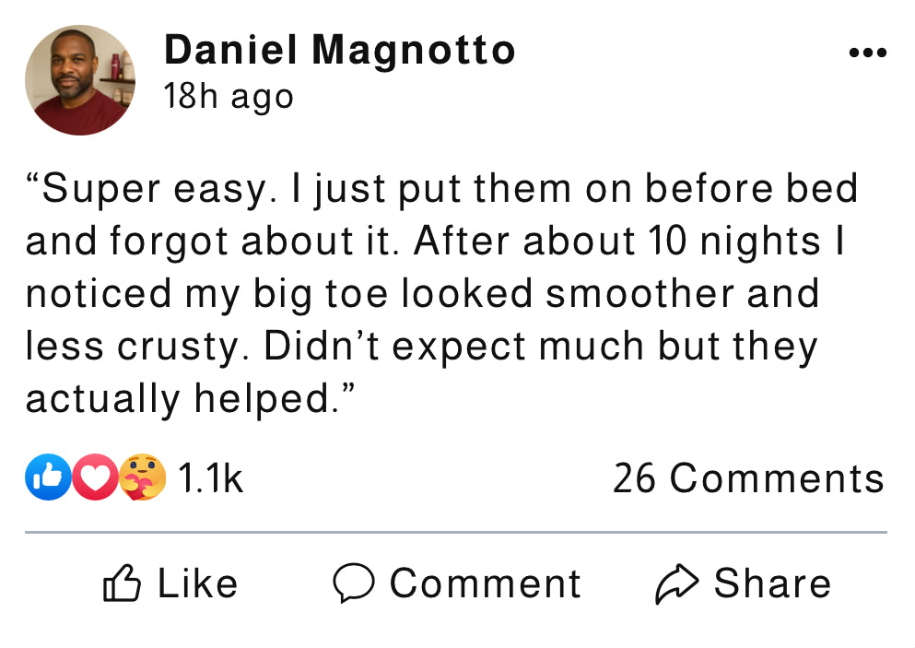915x648 pixels.
Task: Click the Like text label
Action: click(198, 583)
